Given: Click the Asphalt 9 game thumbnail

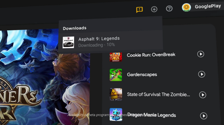Looking at the screenshot, I should 68,42.
